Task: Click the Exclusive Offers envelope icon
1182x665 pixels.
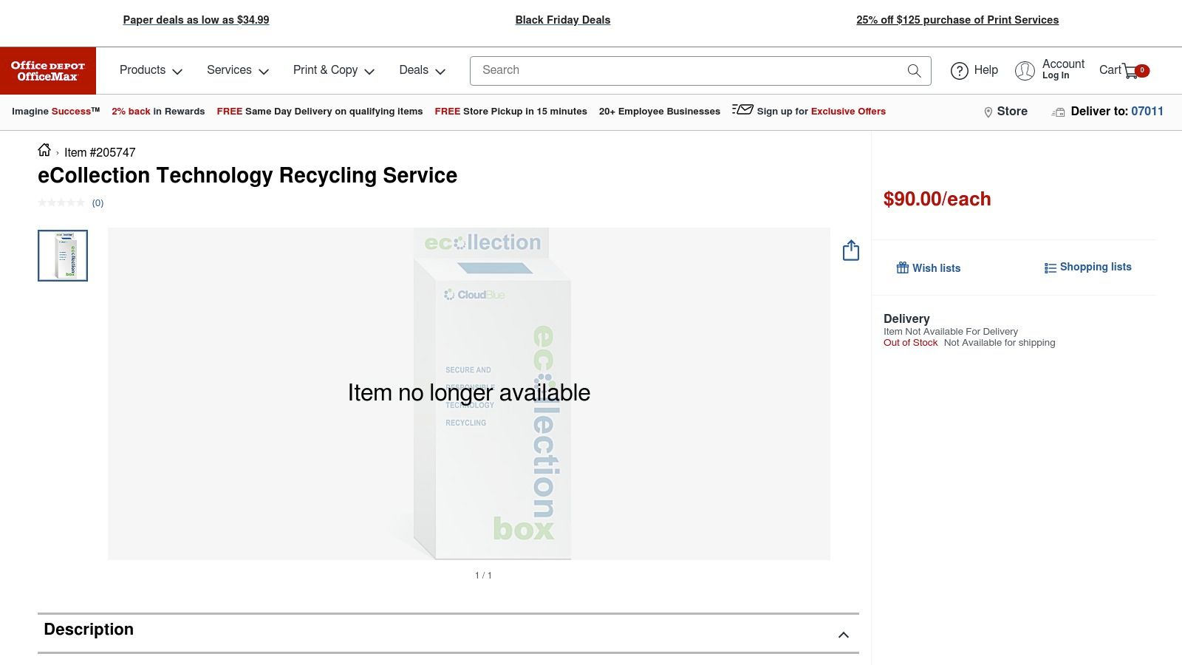Action: pyautogui.click(x=741, y=109)
